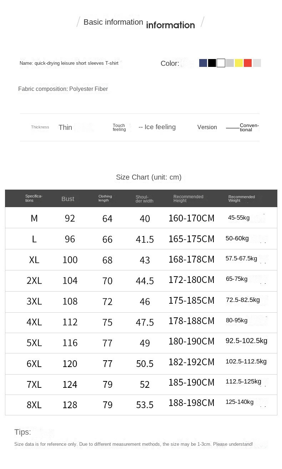Click the 160-170CM height cell
The width and height of the screenshot is (282, 469).
[191, 218]
